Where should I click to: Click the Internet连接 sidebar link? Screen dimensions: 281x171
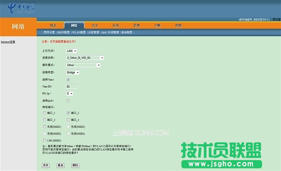click(x=8, y=42)
